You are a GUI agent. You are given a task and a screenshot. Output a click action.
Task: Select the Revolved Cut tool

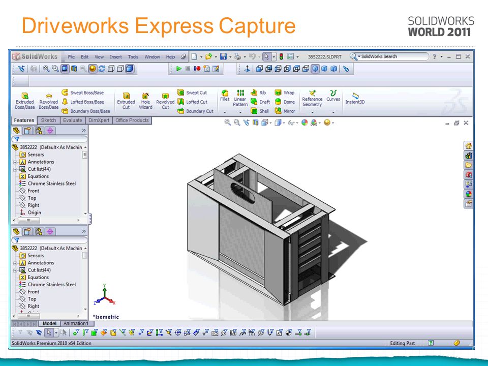(x=165, y=101)
